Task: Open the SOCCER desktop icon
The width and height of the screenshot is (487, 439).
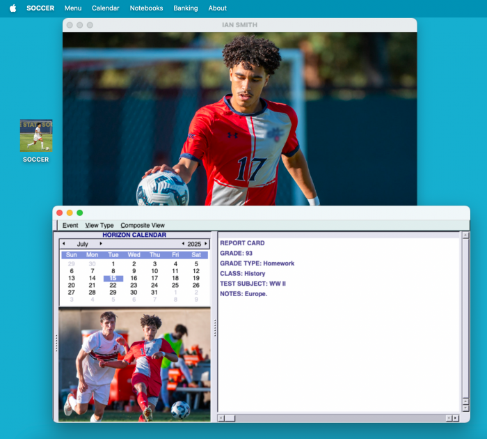Action: tap(36, 136)
